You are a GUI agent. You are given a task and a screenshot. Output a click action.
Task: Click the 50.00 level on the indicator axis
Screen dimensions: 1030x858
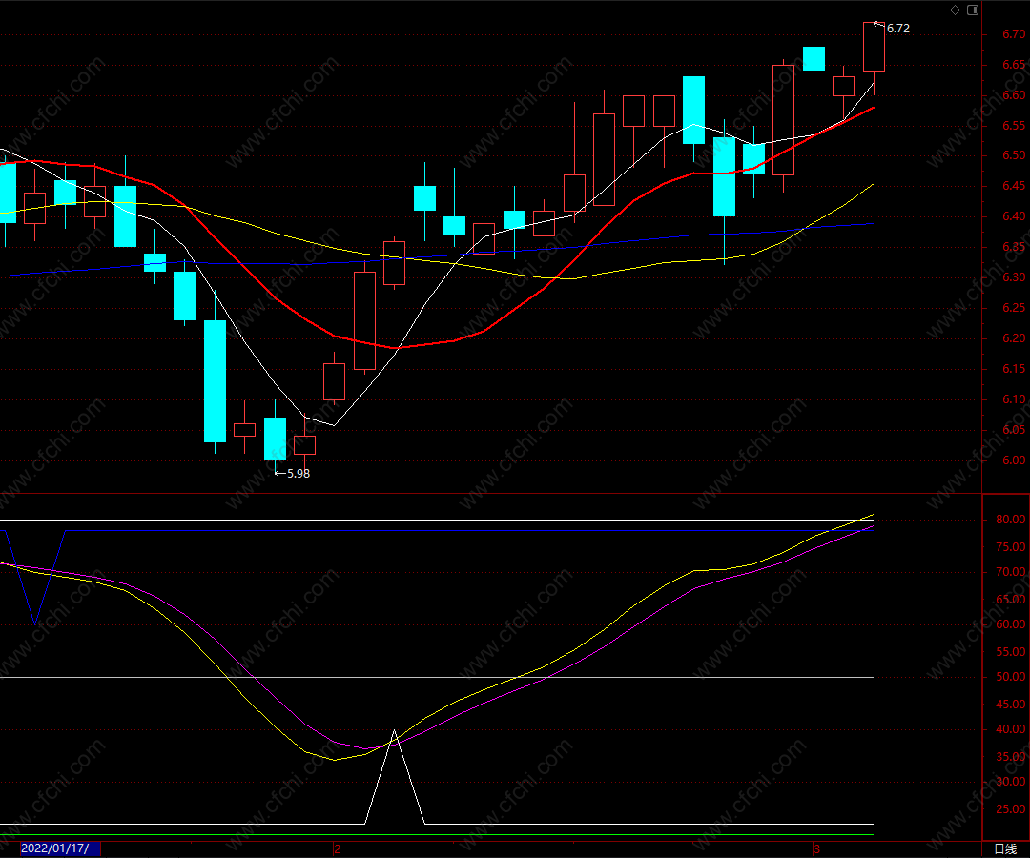pyautogui.click(x=1010, y=677)
